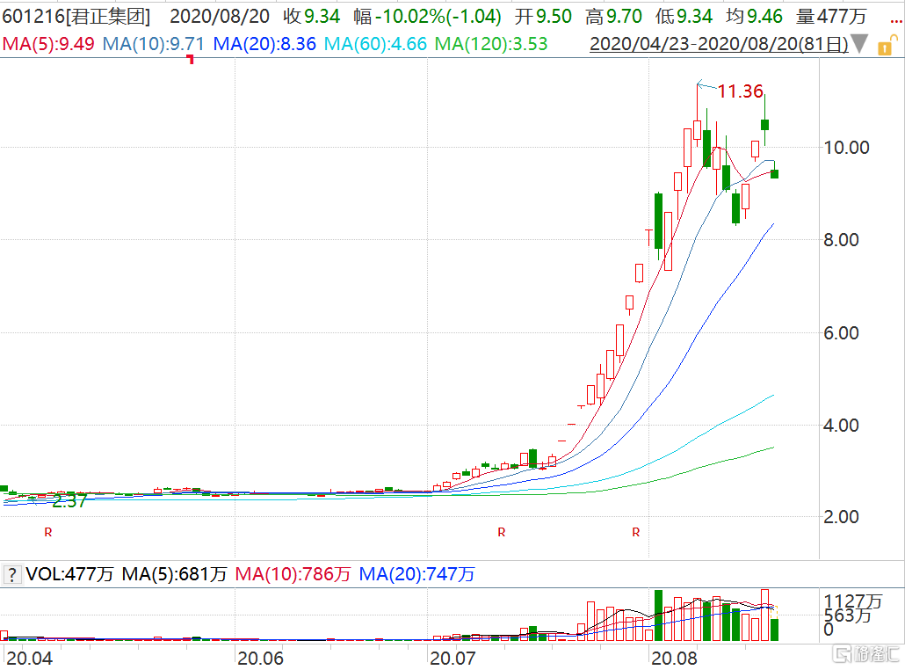905x670 pixels.
Task: Click the R marker below the July candles
Action: point(502,532)
